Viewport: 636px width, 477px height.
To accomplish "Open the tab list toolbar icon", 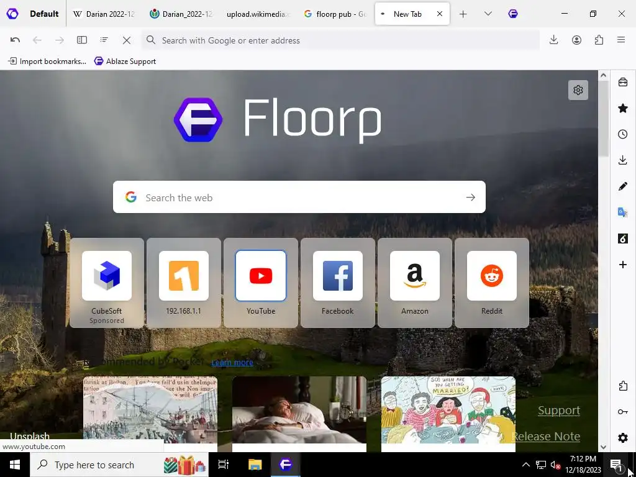I will [104, 40].
